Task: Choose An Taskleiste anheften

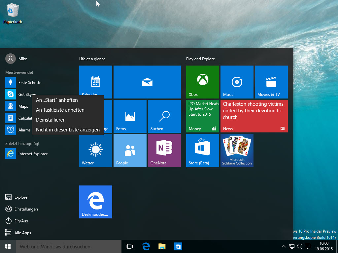Action: click(68, 110)
